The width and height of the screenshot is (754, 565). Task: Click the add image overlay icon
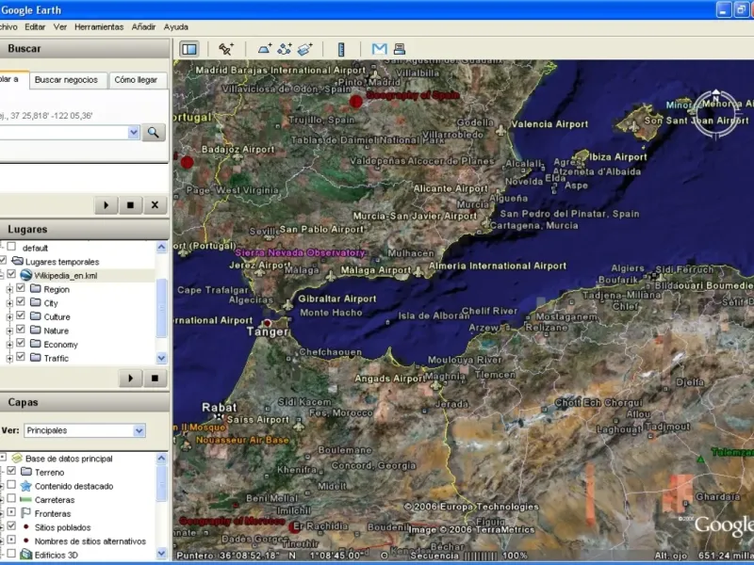pos(304,49)
